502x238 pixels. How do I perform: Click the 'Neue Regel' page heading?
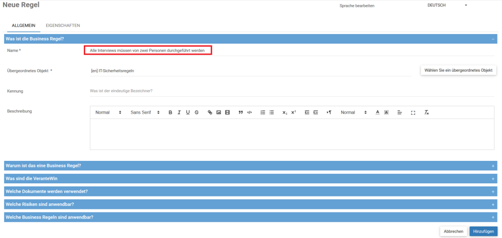click(21, 5)
